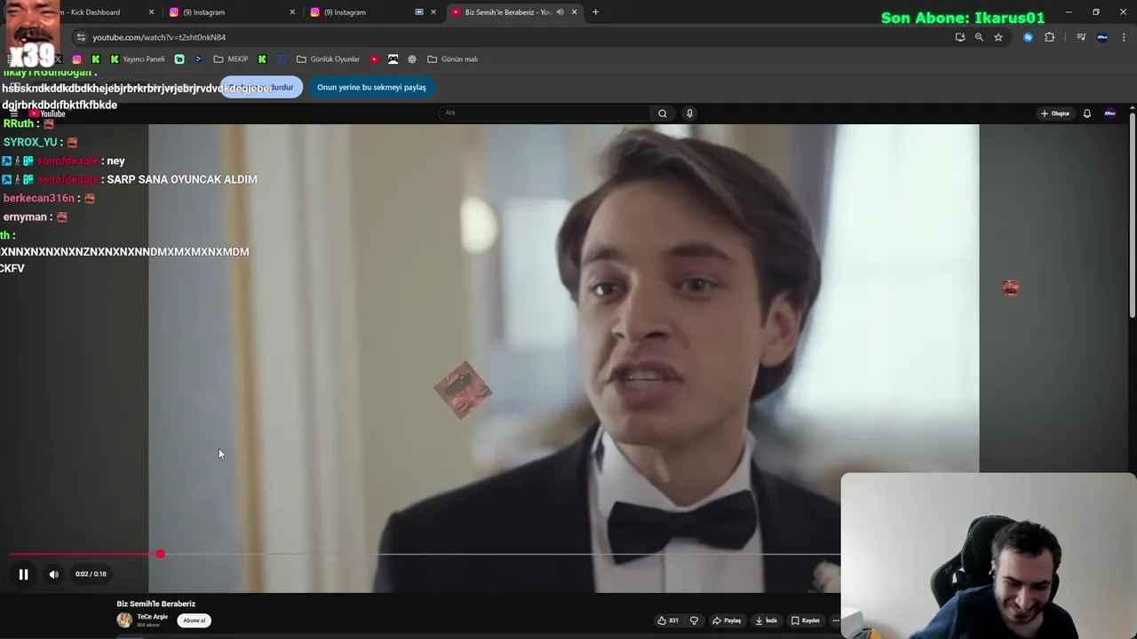Open the TeCe Arşiv channel name link
1137x639 pixels.
[x=152, y=617]
